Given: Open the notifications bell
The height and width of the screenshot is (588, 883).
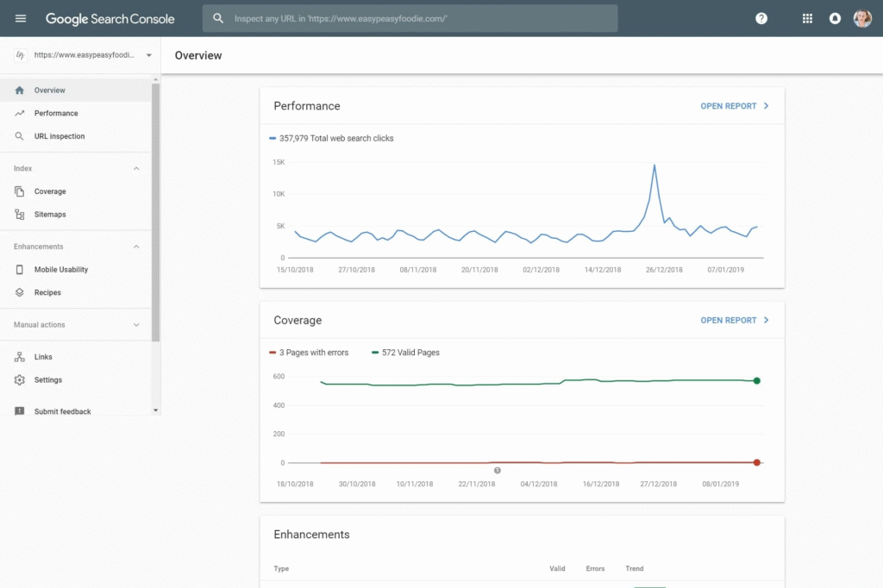Looking at the screenshot, I should 835,18.
